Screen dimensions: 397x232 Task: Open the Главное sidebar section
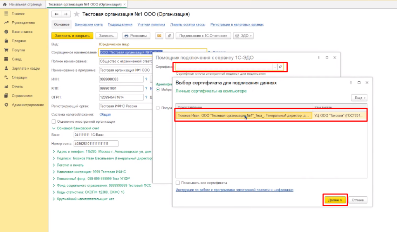pyautogui.click(x=18, y=14)
